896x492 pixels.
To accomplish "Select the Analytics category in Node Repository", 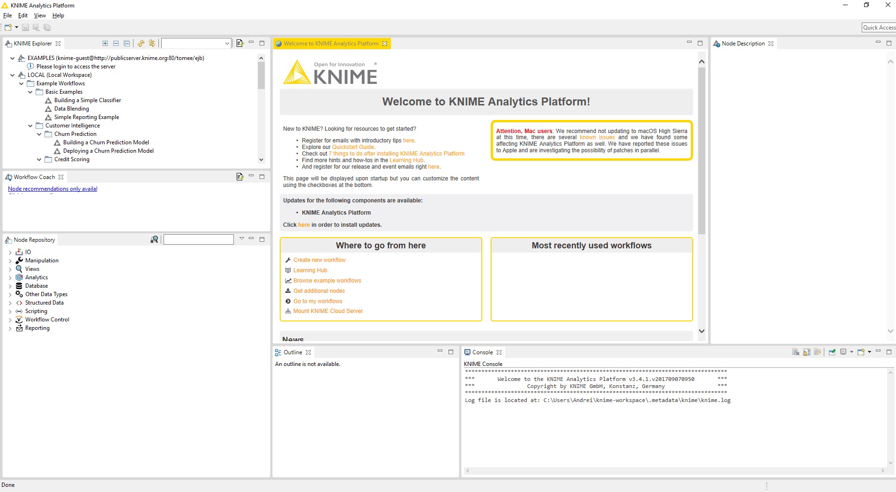I will tap(37, 277).
